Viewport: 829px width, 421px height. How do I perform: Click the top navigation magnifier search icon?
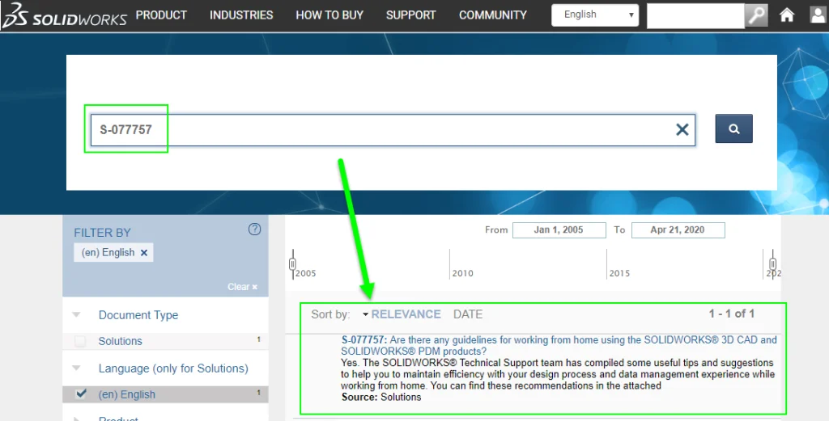pyautogui.click(x=756, y=15)
